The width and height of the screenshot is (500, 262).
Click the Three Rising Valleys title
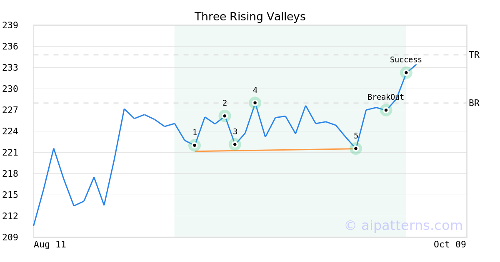[250, 17]
